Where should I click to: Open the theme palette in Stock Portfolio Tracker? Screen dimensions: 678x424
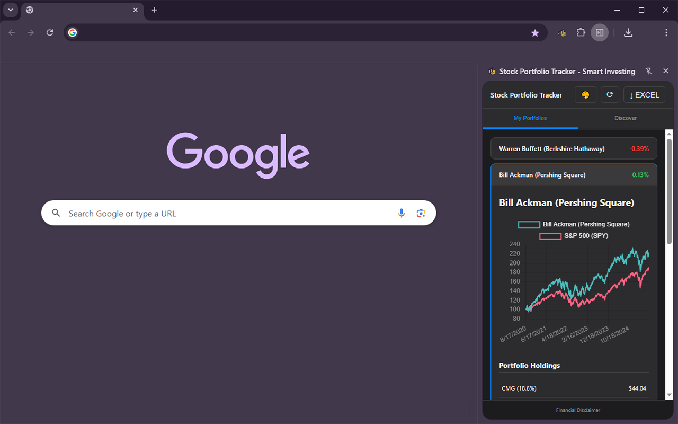pyautogui.click(x=585, y=95)
